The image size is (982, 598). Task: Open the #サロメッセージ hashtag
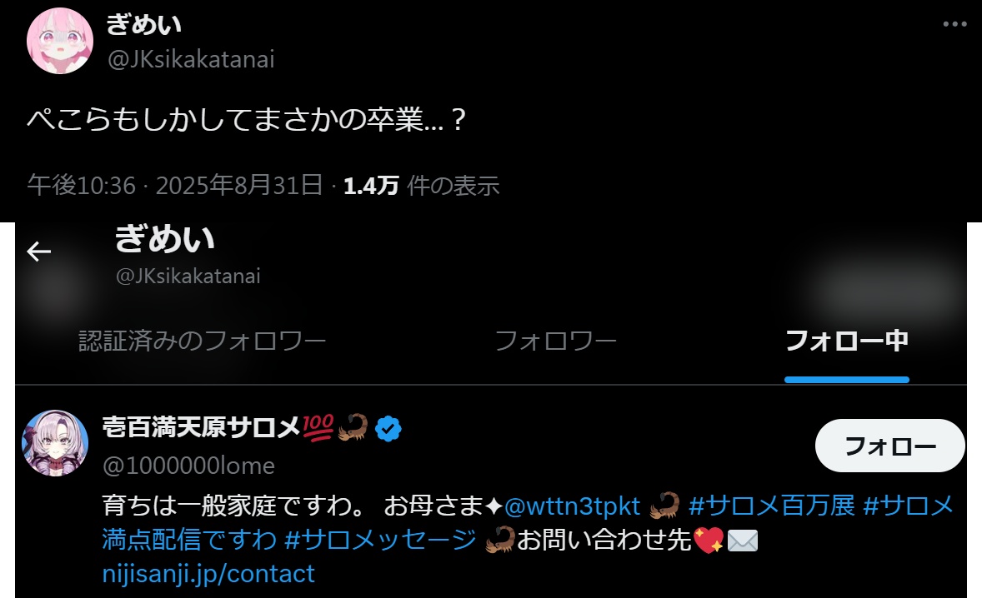coord(381,539)
